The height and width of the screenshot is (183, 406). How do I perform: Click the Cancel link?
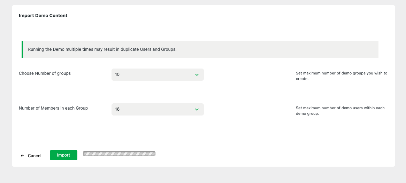coord(35,156)
